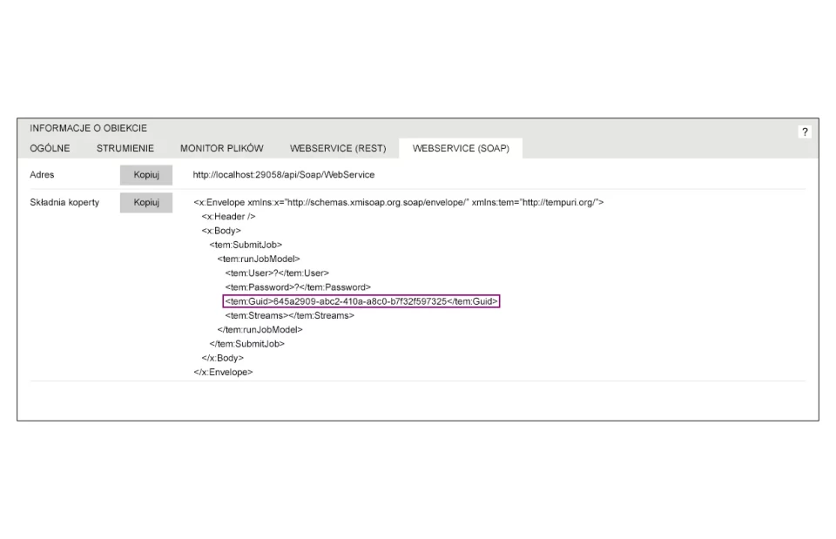Click the opening tem:runJobModel tag
This screenshot has height=539, width=836.
(259, 259)
